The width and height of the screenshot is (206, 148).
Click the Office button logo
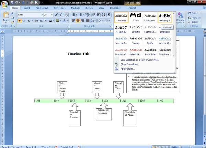(x=4, y=3)
